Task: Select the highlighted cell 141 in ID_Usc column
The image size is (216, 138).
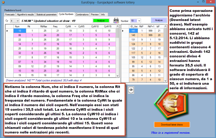Action: [133, 31]
